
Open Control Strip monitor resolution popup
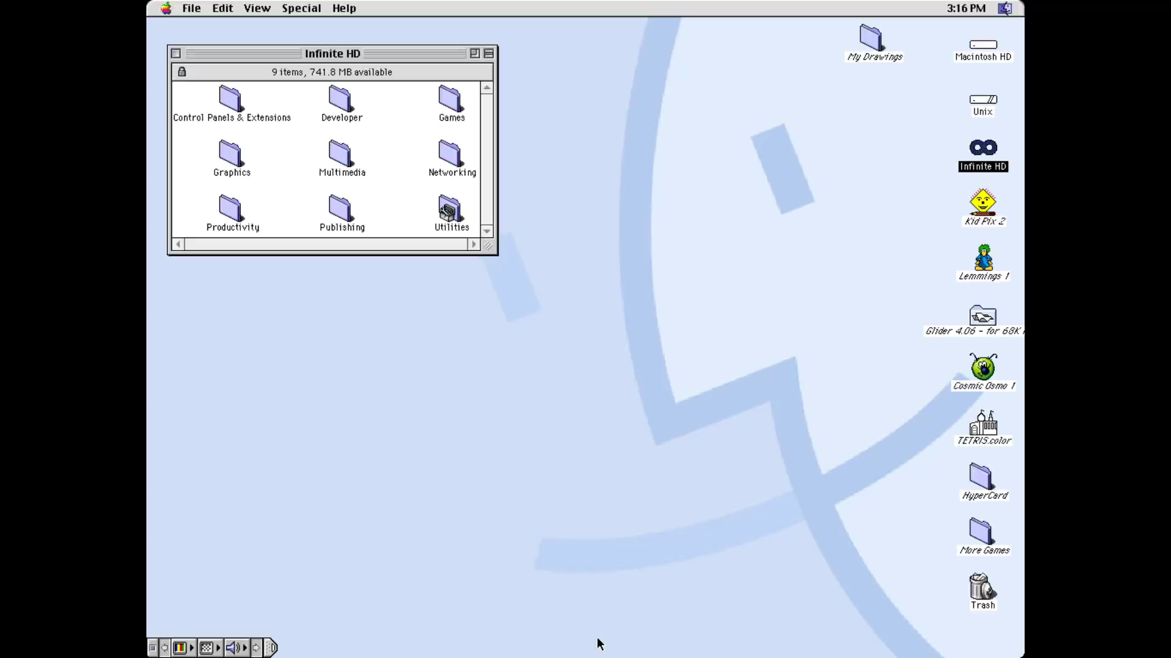tap(210, 647)
